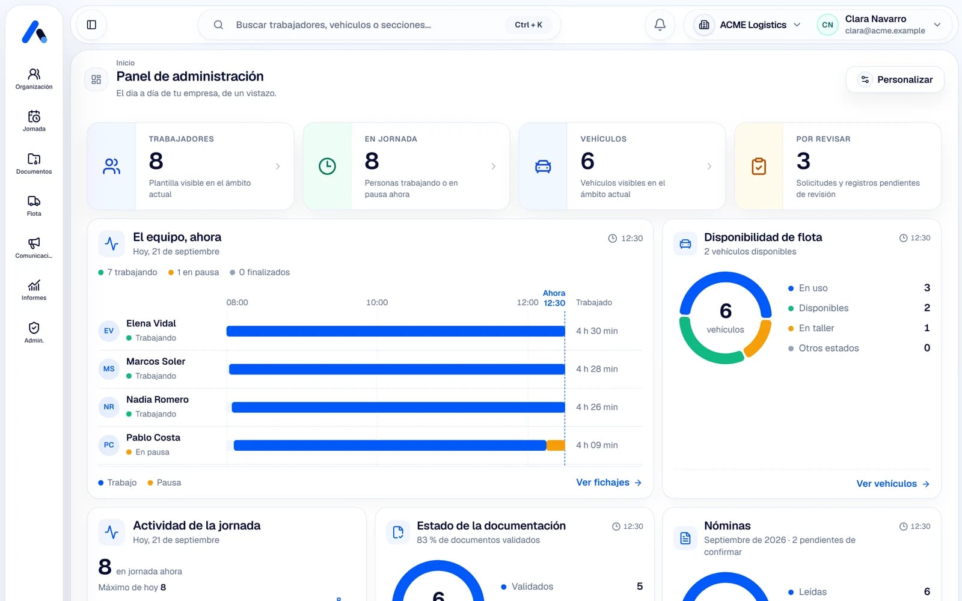Click Elena Vidal's blue work bar
This screenshot has width=962, height=601.
point(396,331)
